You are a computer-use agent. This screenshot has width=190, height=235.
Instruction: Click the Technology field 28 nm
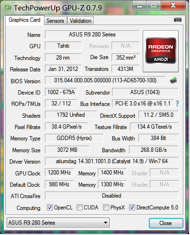point(63,58)
